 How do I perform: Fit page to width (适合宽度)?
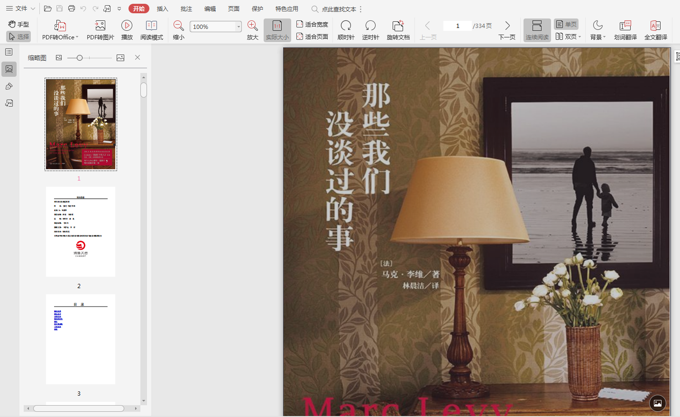pyautogui.click(x=312, y=24)
